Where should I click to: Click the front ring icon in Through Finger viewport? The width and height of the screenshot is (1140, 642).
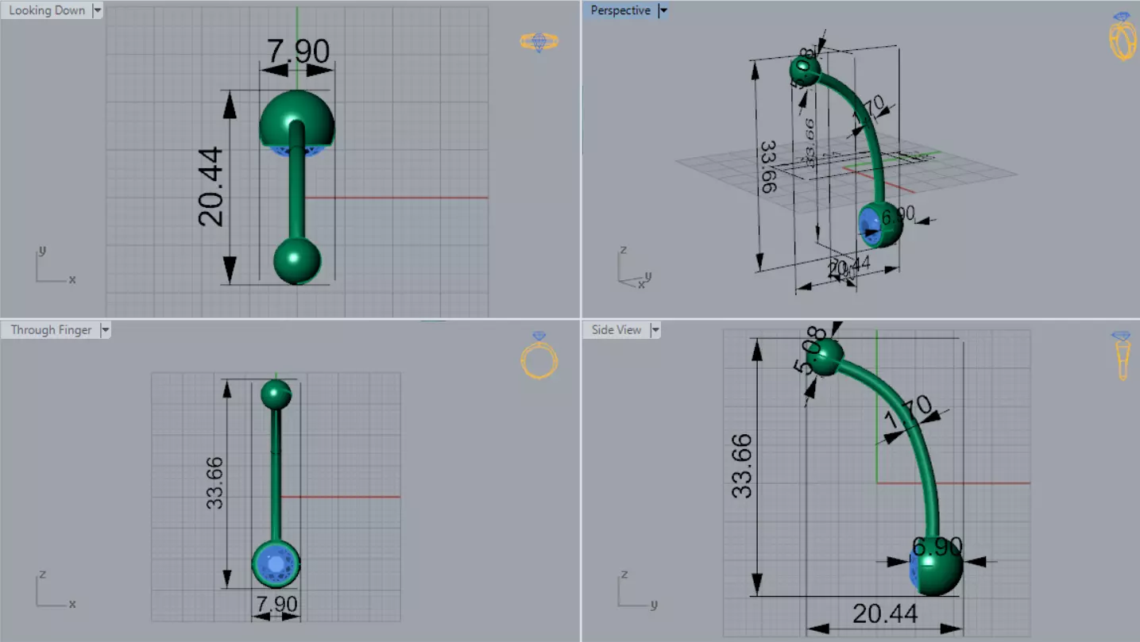tap(539, 355)
